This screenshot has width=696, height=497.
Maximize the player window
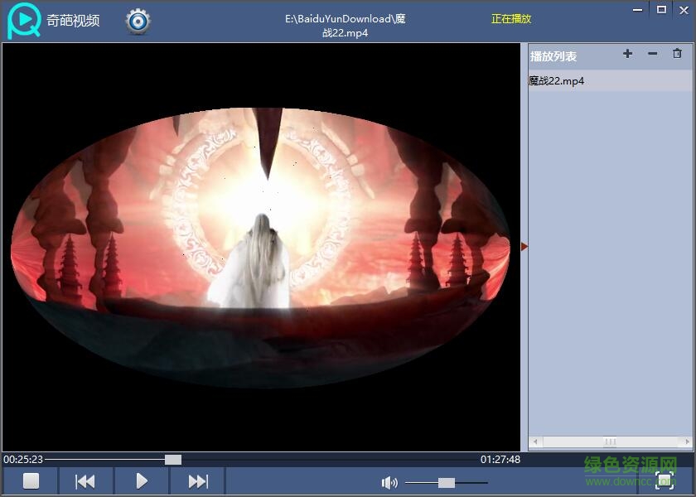pyautogui.click(x=661, y=10)
